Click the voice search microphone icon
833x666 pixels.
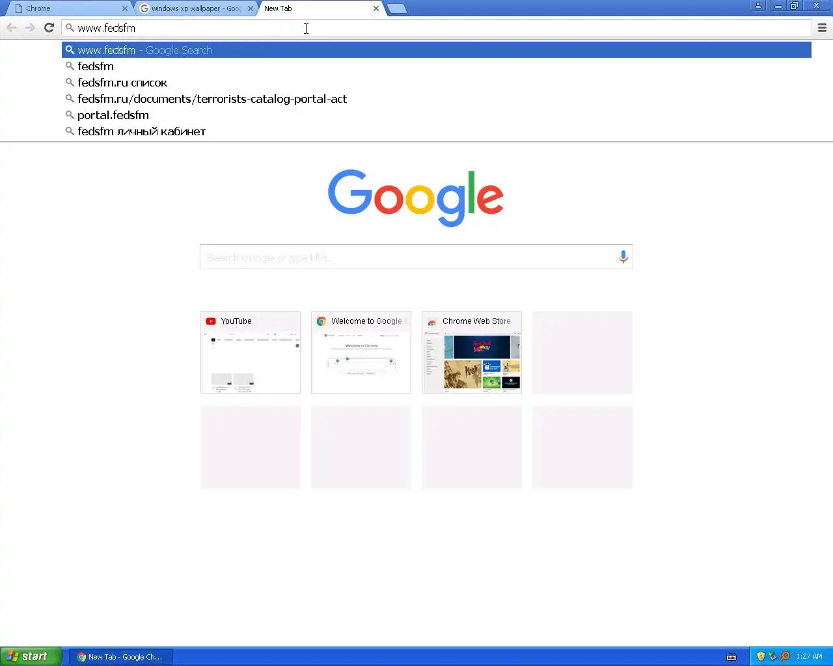tap(623, 257)
